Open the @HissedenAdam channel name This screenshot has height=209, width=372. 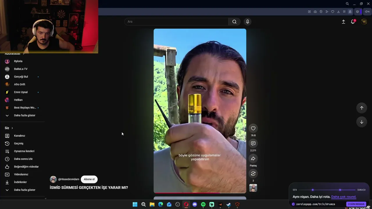pyautogui.click(x=69, y=179)
